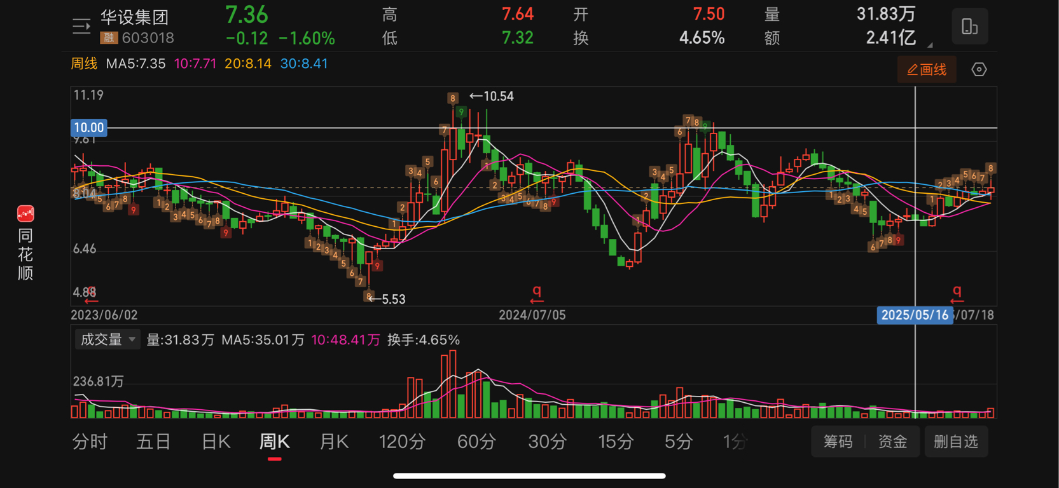Tap the 2023/06/02 start date label
The image size is (1059, 488).
[x=104, y=315]
